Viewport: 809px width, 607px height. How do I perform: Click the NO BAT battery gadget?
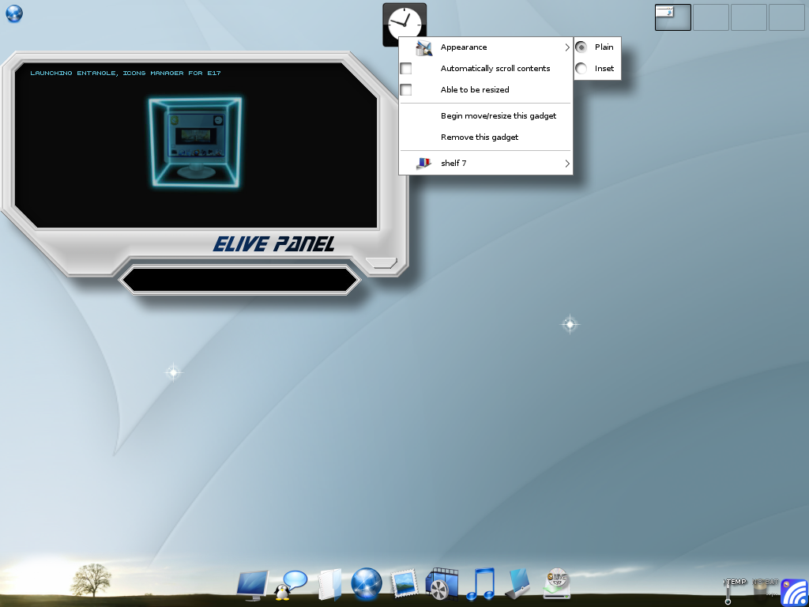coord(766,589)
